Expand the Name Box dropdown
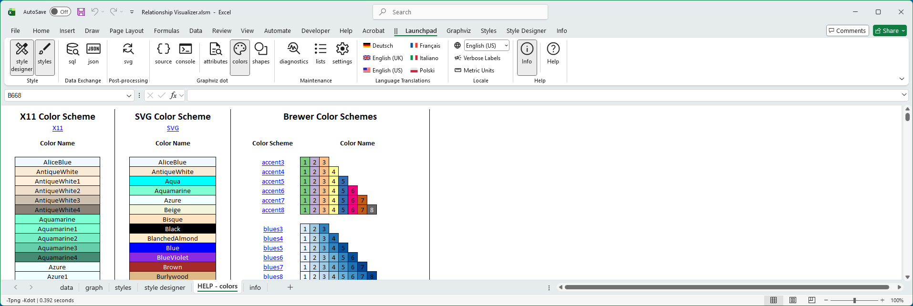The width and height of the screenshot is (913, 306). (129, 96)
